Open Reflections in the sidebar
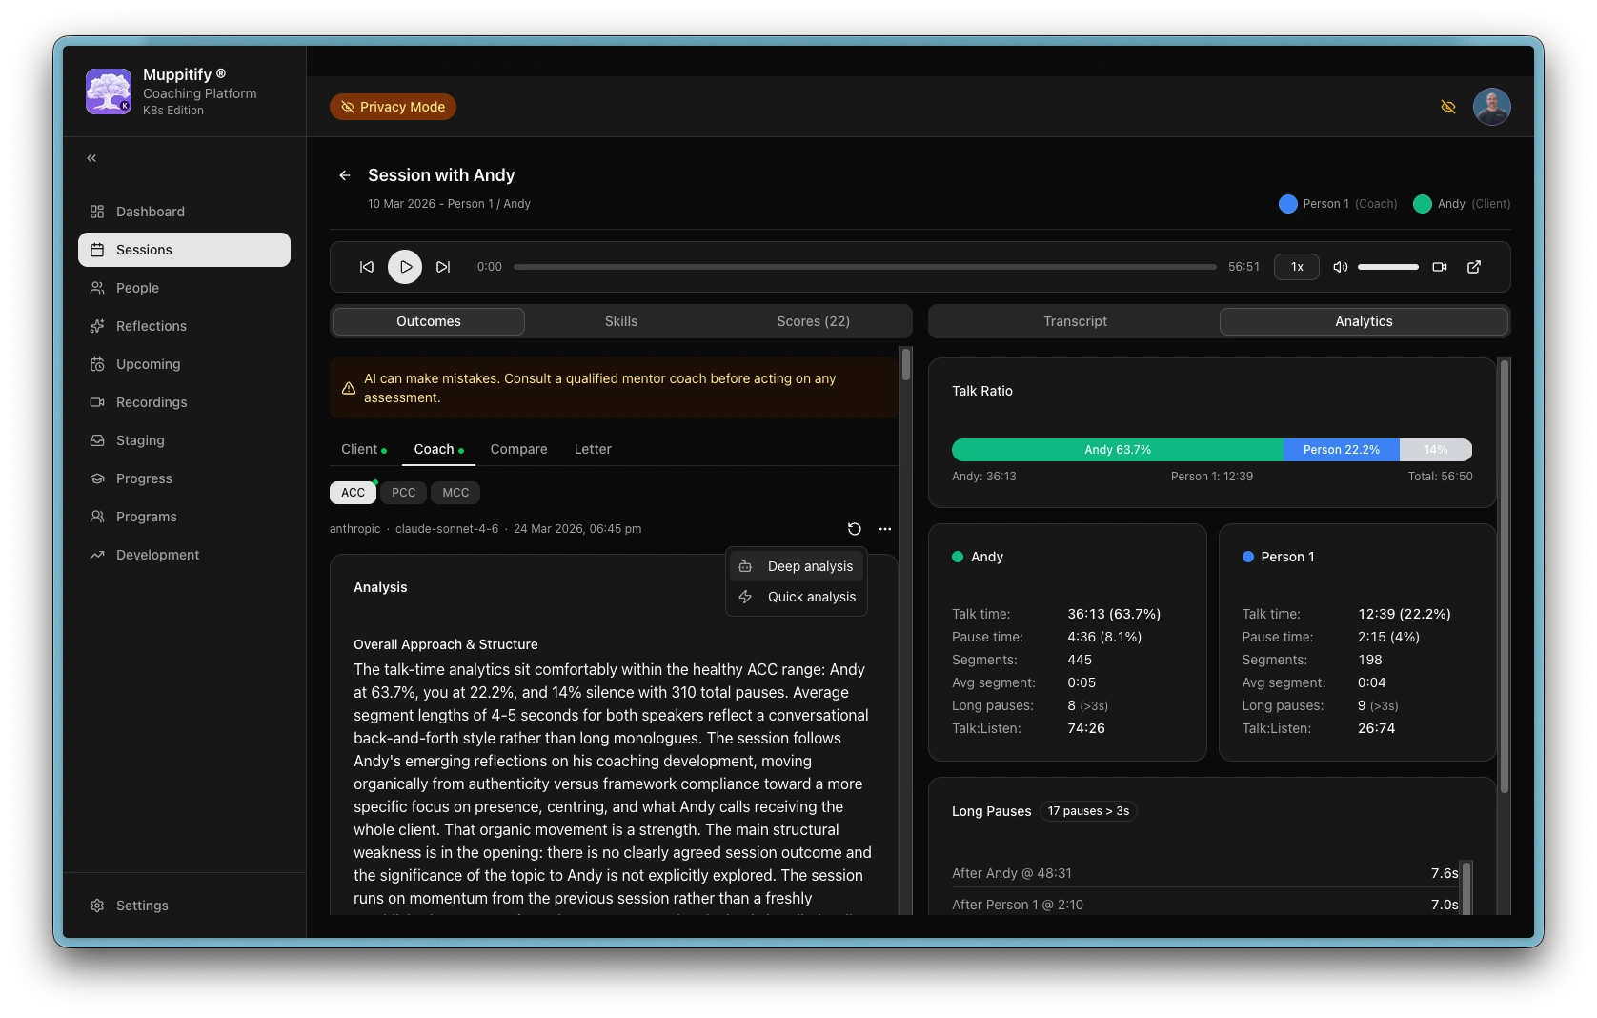The width and height of the screenshot is (1597, 1018). pos(151,326)
